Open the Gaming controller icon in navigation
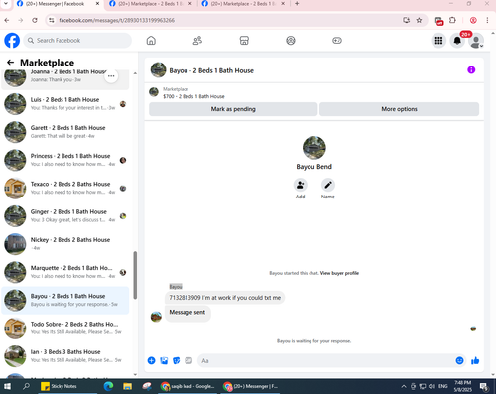The image size is (496, 394). coord(337,41)
